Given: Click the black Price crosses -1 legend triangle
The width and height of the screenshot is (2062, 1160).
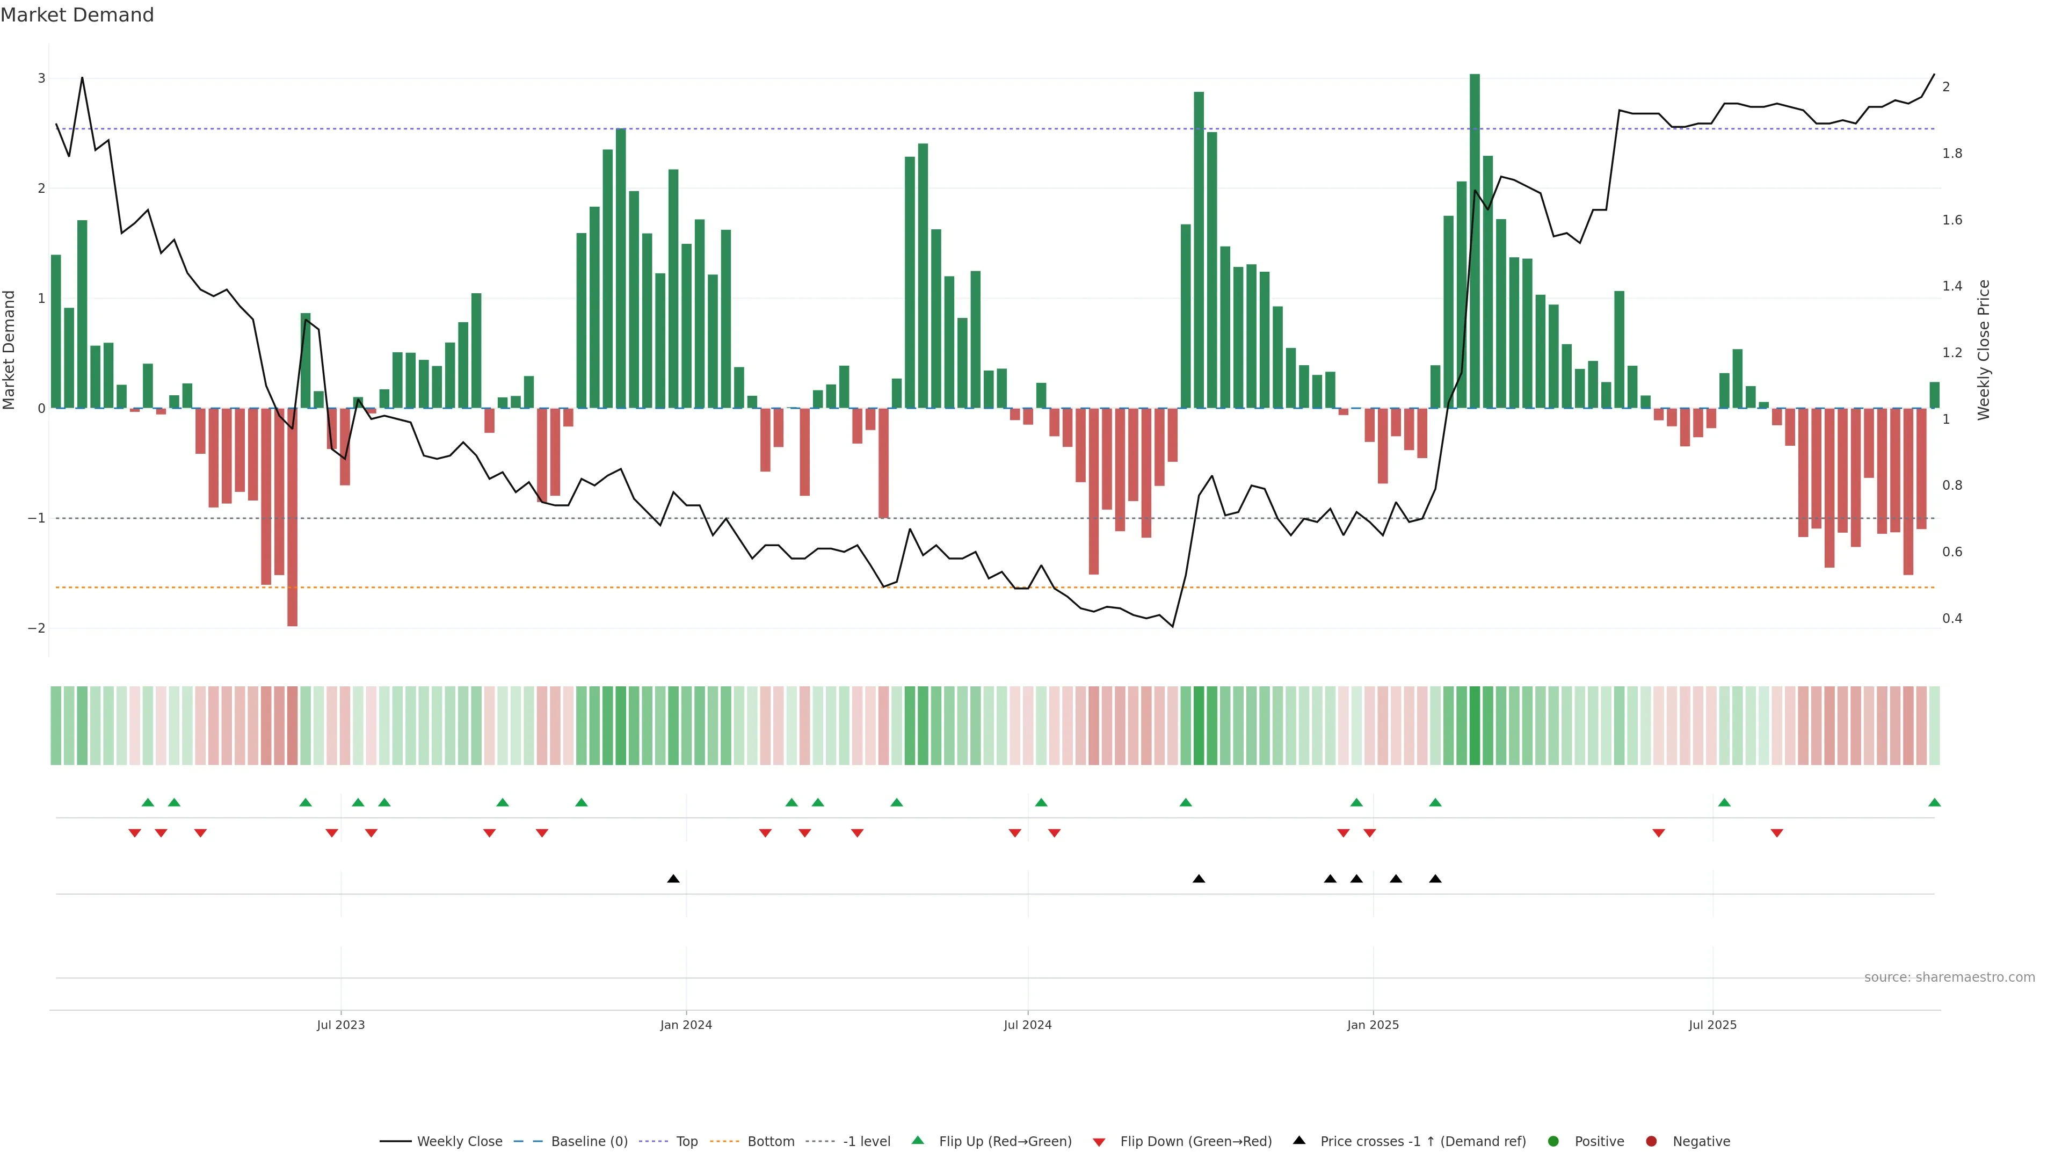Looking at the screenshot, I should [x=1299, y=1140].
